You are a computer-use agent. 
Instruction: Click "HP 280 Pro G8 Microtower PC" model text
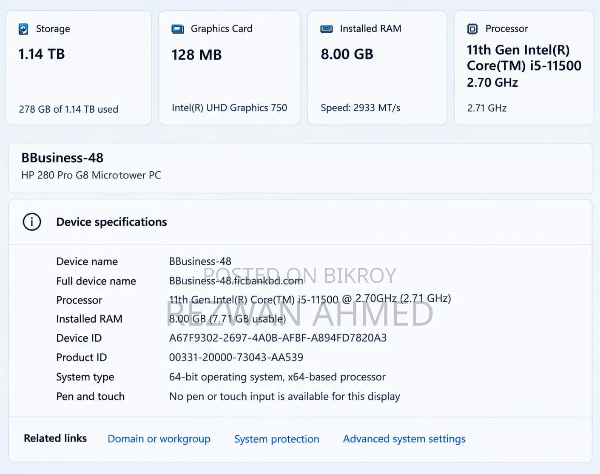[x=91, y=175]
